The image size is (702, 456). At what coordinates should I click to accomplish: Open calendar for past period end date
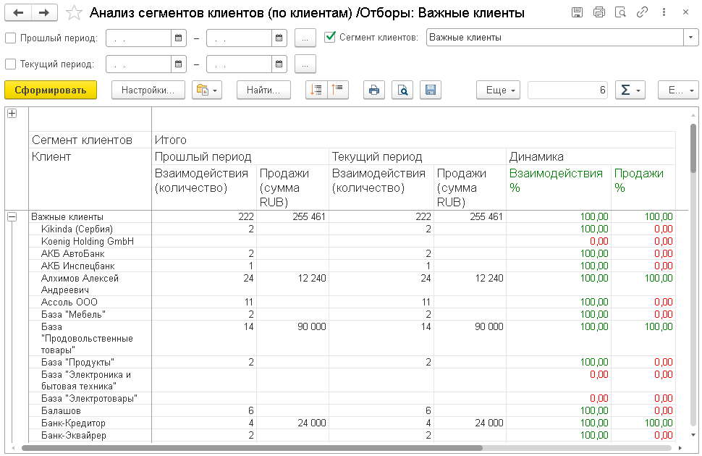pos(279,38)
